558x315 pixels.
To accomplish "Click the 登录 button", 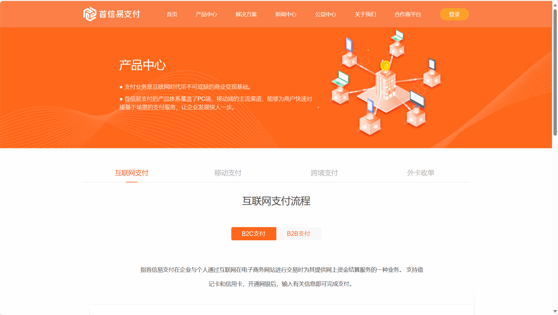I will 454,14.
